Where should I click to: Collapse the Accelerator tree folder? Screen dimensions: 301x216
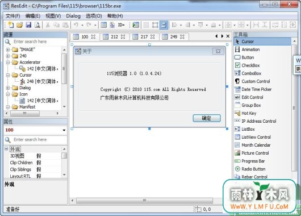tap(8, 63)
